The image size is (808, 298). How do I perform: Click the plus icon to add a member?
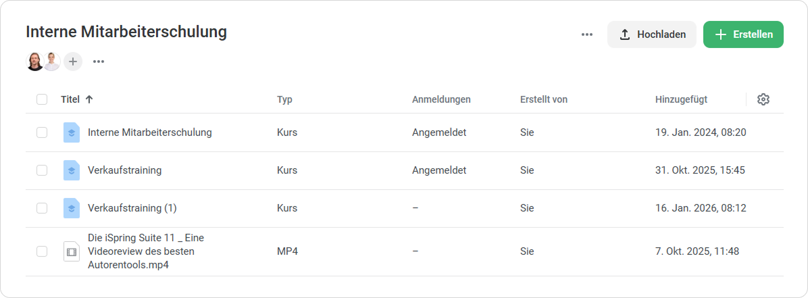73,61
